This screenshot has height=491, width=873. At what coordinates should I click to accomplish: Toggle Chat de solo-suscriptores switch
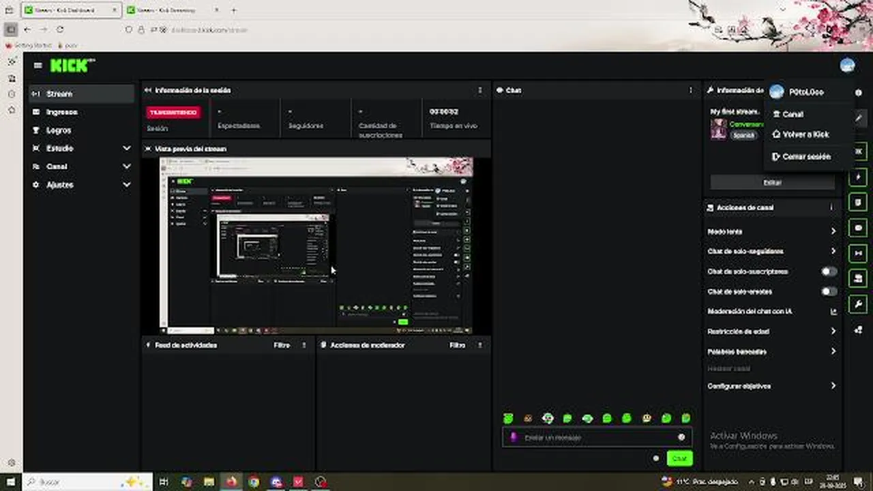[829, 271]
